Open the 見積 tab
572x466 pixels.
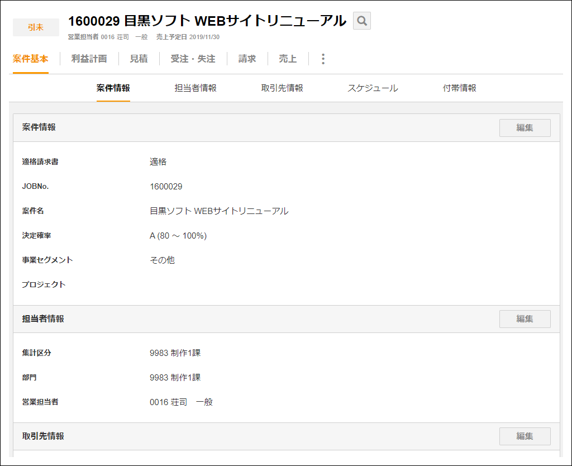pyautogui.click(x=139, y=58)
